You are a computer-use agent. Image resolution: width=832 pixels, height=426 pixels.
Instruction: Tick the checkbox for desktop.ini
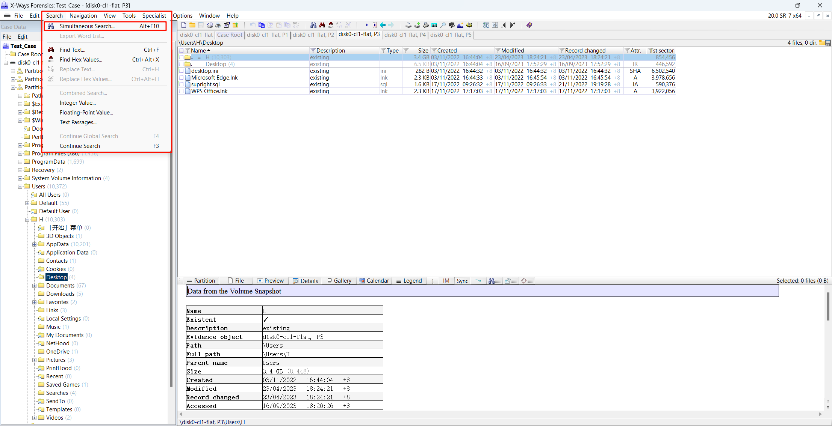point(182,71)
